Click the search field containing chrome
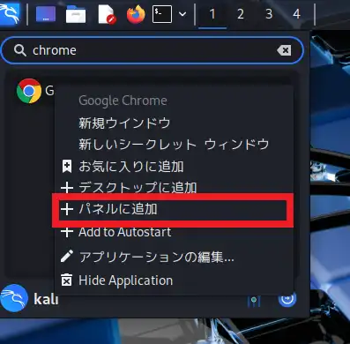Screen dimensions: 350x344 pos(153,50)
